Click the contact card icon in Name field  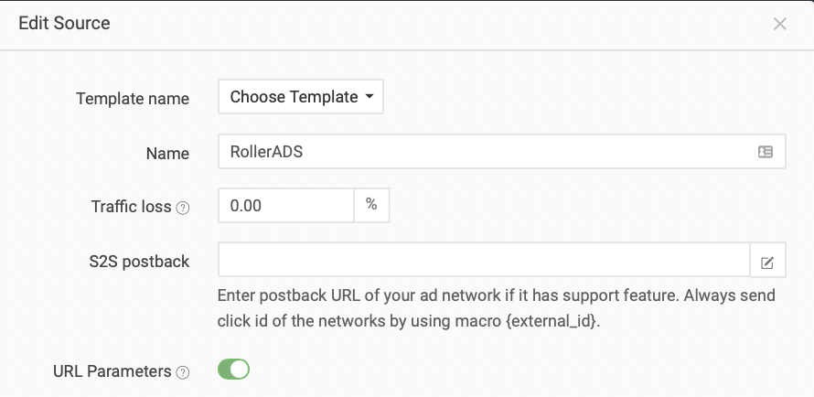click(x=766, y=152)
